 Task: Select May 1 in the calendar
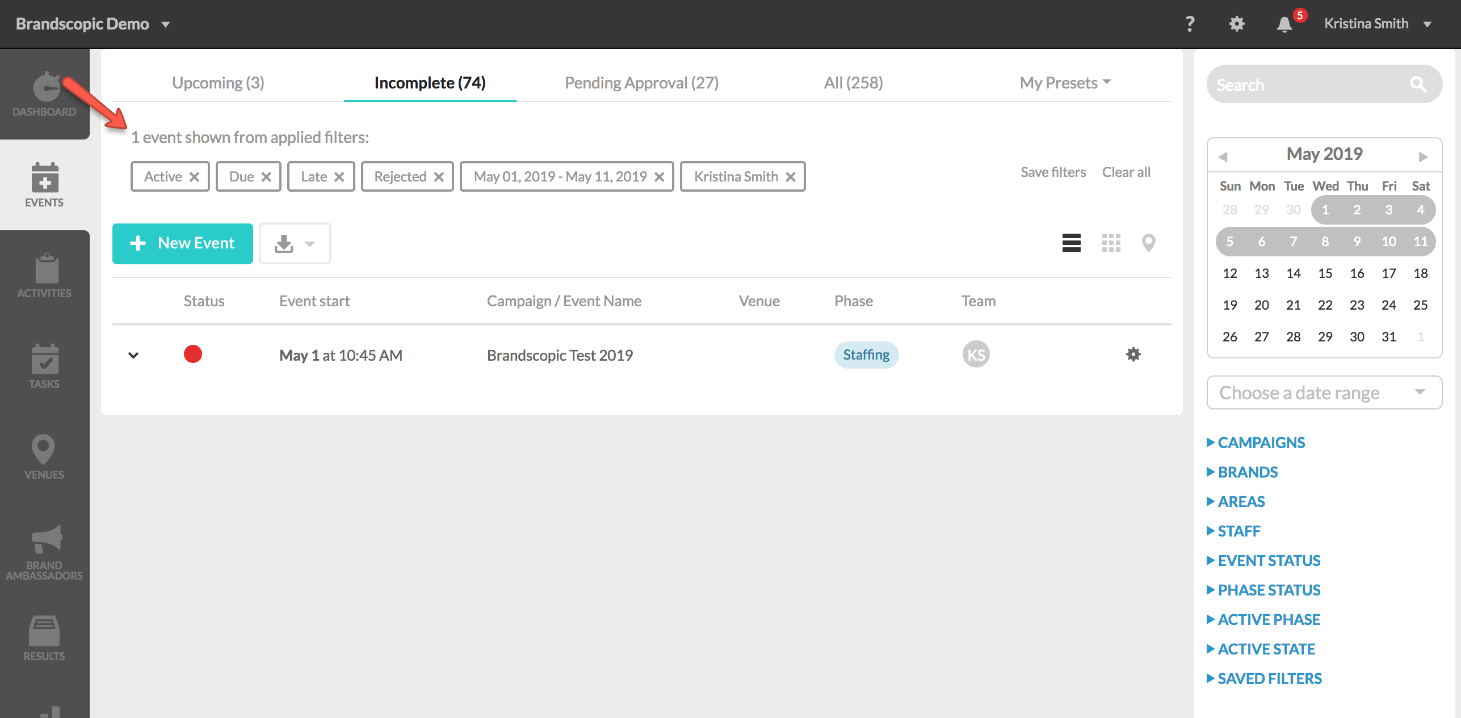[x=1325, y=210]
